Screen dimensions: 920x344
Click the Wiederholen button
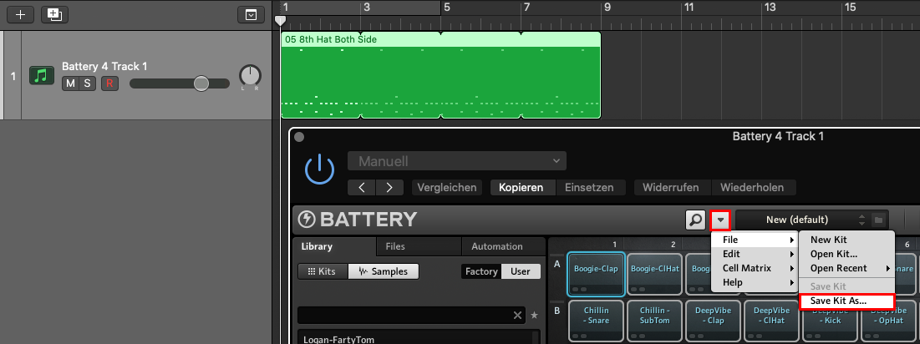point(752,188)
